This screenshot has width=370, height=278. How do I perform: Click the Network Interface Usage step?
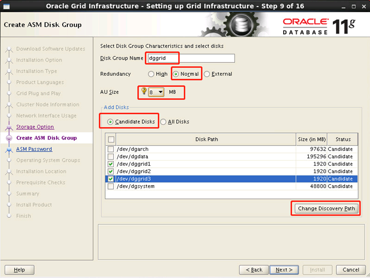click(46, 115)
